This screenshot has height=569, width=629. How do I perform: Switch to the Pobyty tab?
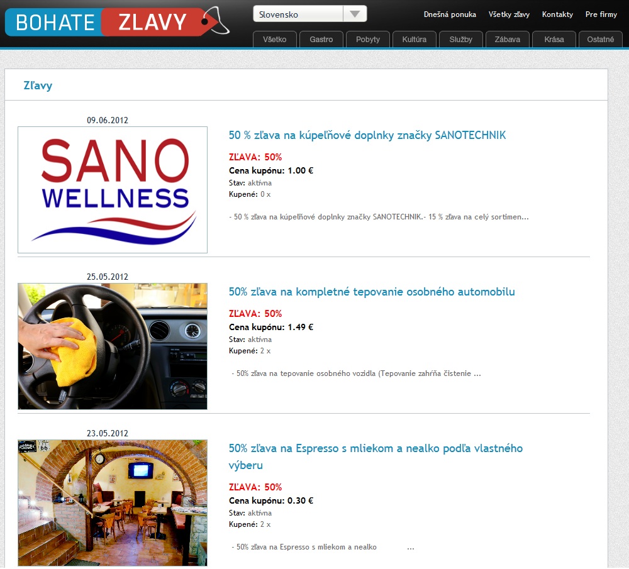[368, 40]
